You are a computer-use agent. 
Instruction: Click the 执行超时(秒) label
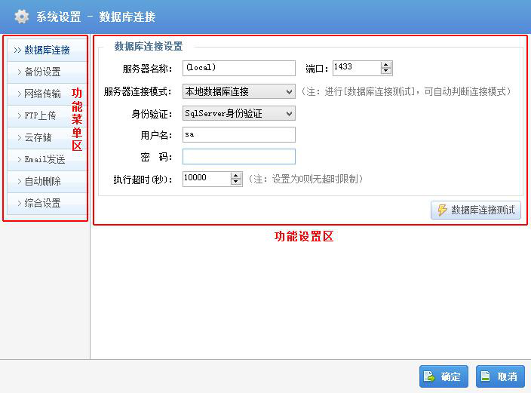click(143, 180)
